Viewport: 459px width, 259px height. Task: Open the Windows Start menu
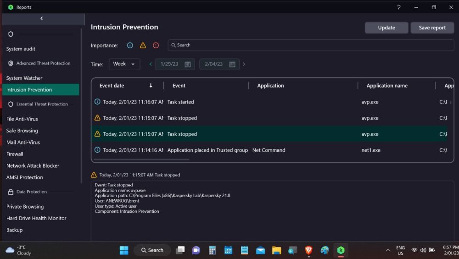coord(124,250)
